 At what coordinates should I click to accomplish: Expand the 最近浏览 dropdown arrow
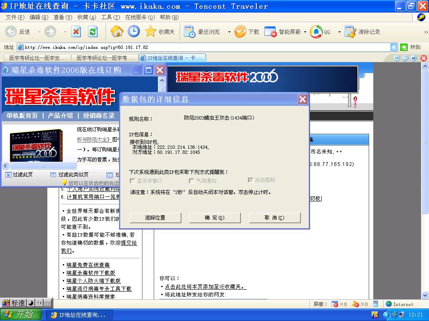point(229,32)
